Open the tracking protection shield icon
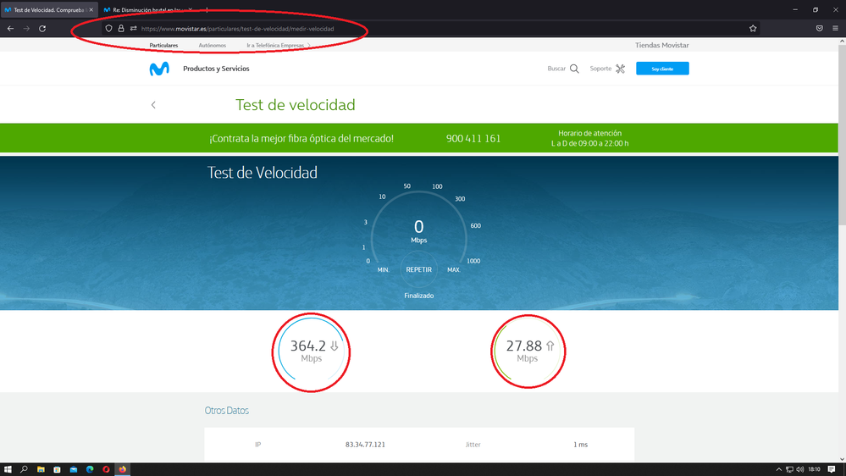846x476 pixels. click(108, 29)
